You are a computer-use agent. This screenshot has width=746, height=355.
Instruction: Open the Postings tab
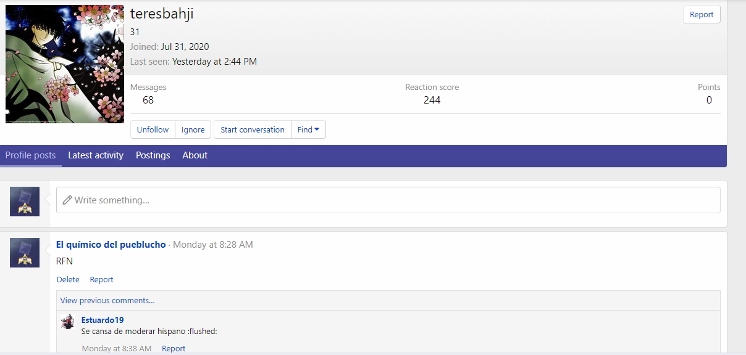pos(153,155)
